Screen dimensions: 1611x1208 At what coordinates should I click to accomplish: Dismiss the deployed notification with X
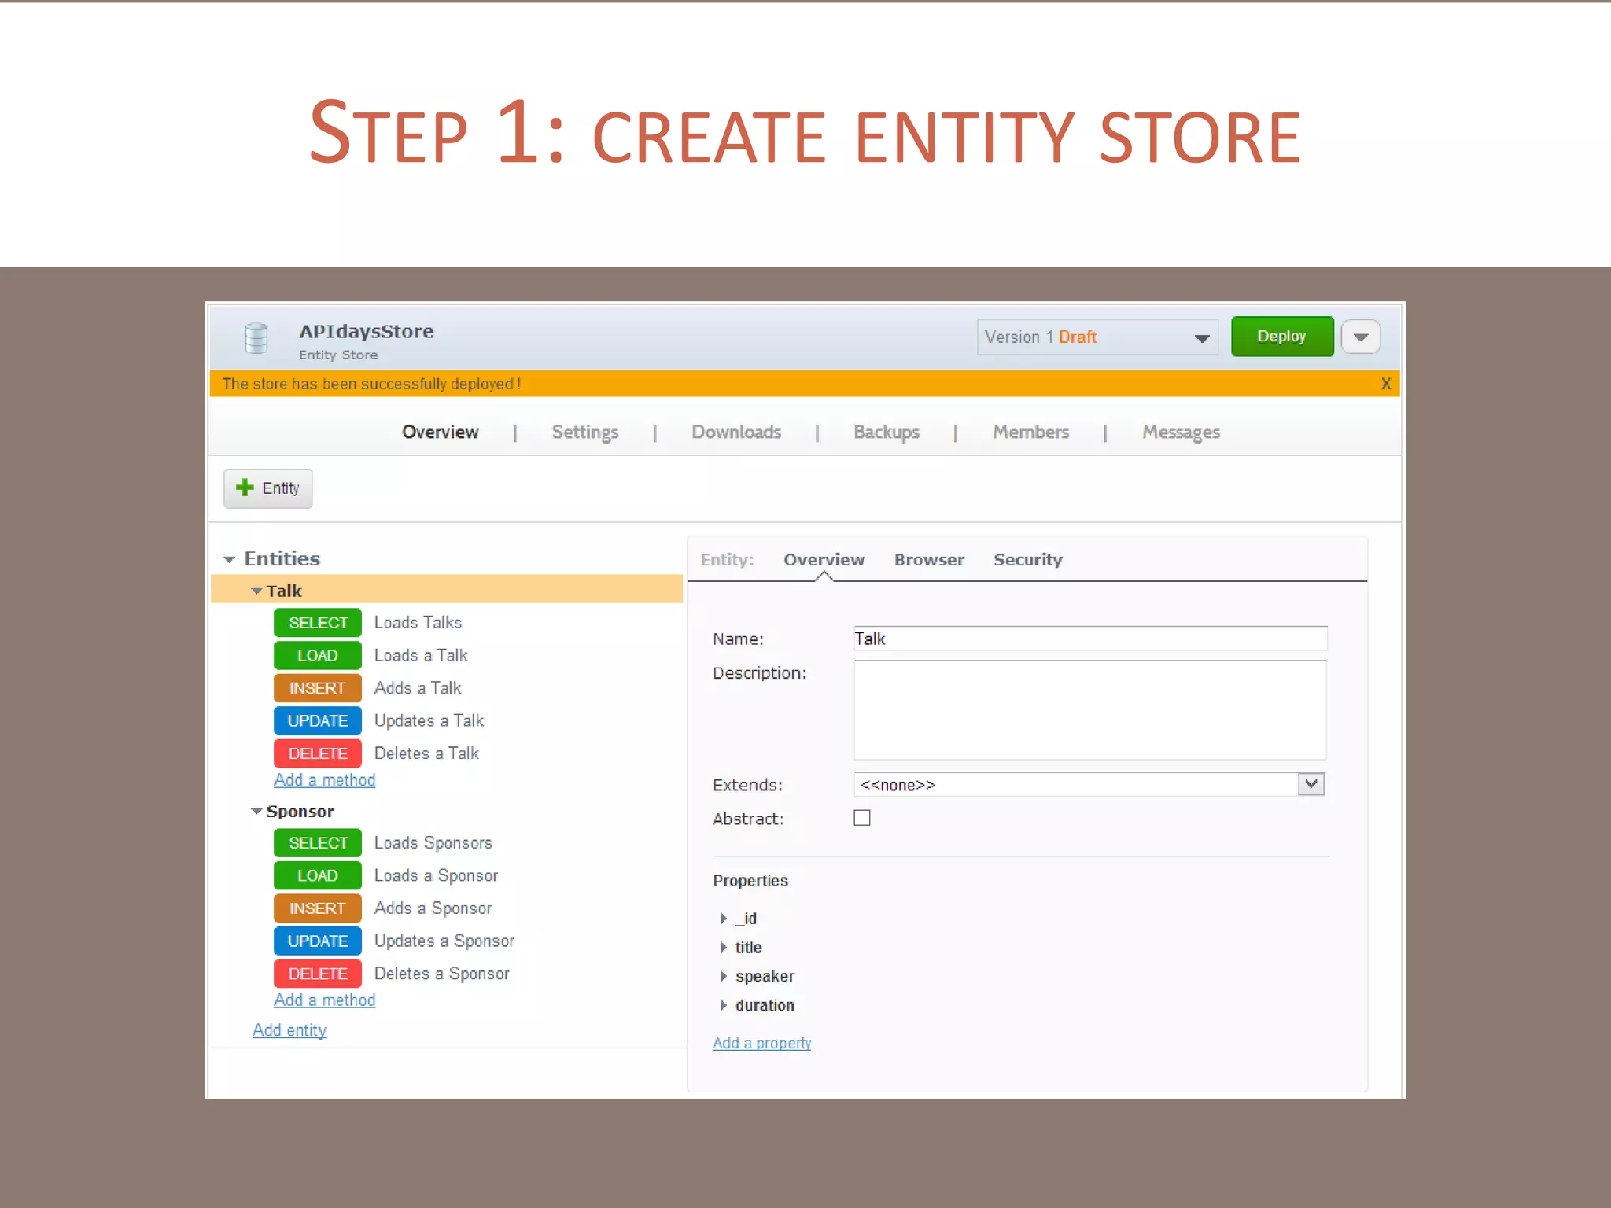click(1385, 384)
